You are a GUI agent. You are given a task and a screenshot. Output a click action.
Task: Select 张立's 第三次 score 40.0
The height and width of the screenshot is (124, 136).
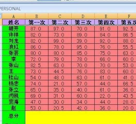83,89
